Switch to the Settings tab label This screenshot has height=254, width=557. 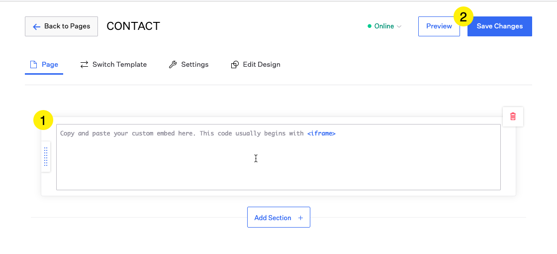[x=194, y=64]
